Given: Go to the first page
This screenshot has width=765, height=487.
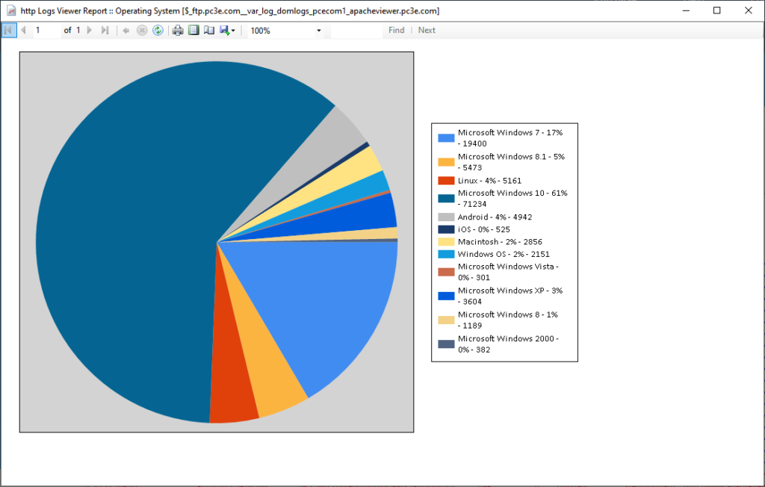Looking at the screenshot, I should coord(8,31).
